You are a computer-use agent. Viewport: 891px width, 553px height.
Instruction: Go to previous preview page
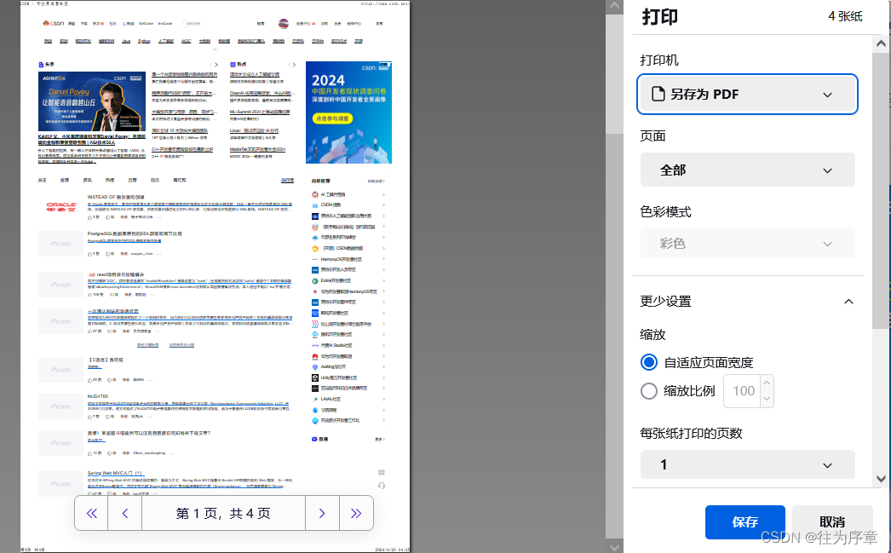[125, 513]
